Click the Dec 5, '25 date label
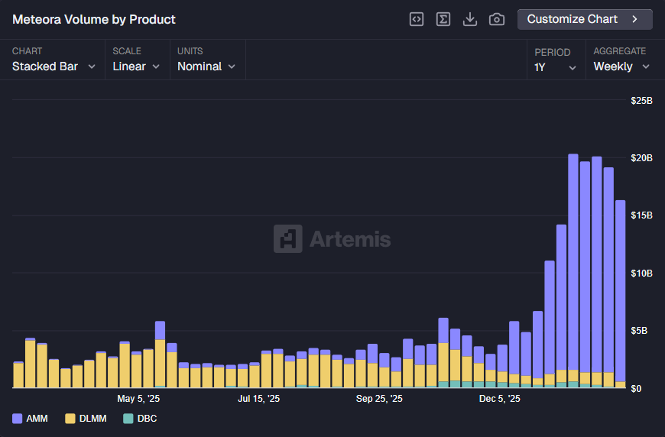Screen dimensions: 665x437 point(500,399)
